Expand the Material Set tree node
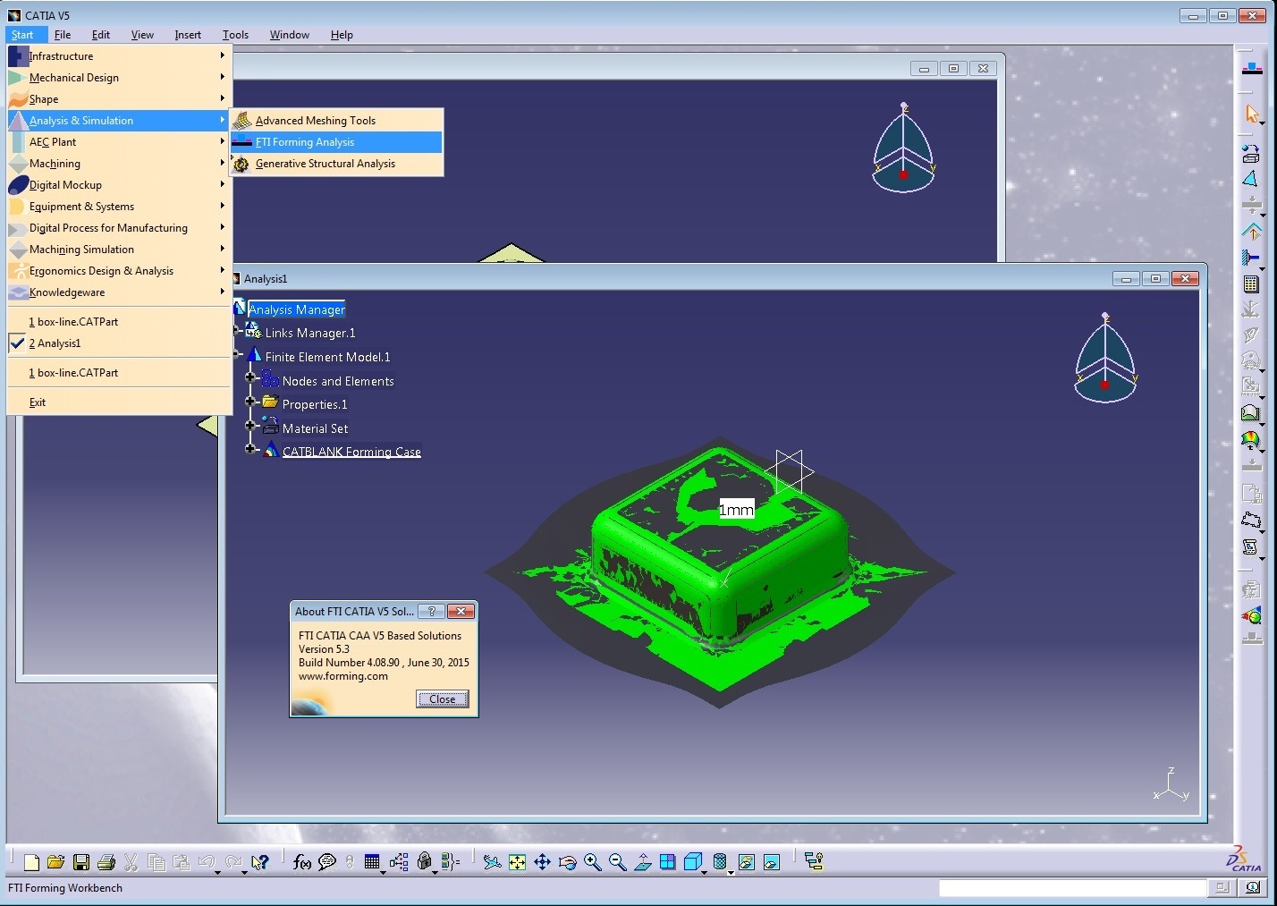This screenshot has height=906, width=1277. tap(251, 426)
